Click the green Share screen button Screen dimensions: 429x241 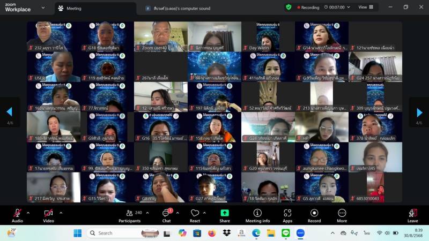[x=224, y=215]
